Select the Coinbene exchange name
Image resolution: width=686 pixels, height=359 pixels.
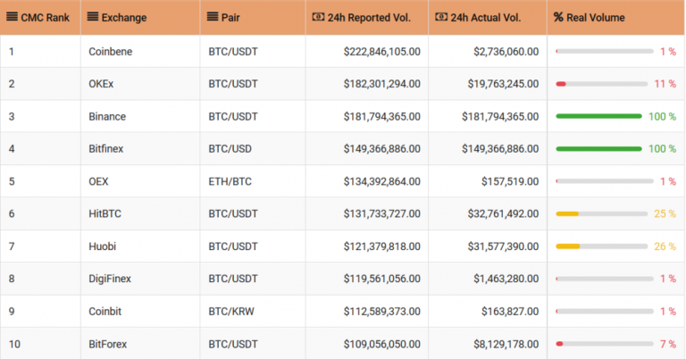coord(110,52)
